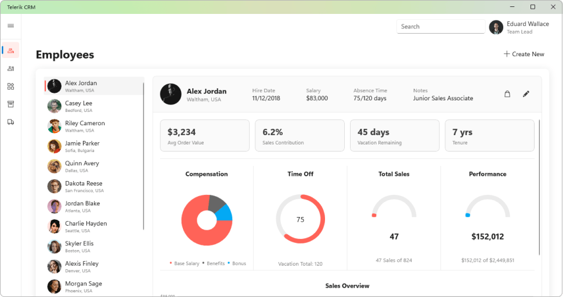Select Alexis Finley in employee list
563x297 pixels.
pyautogui.click(x=94, y=267)
